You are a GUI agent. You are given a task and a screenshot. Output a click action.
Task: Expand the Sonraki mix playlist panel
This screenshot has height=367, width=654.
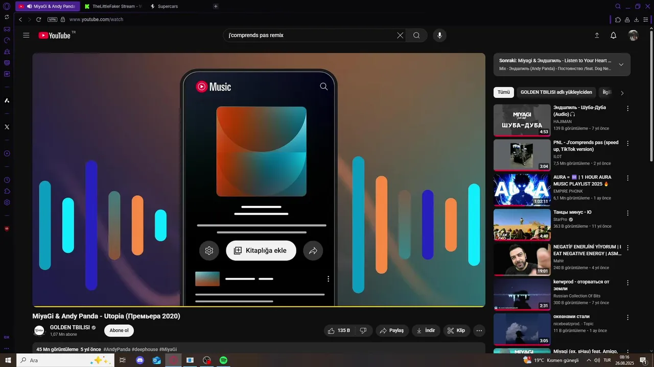pos(621,65)
